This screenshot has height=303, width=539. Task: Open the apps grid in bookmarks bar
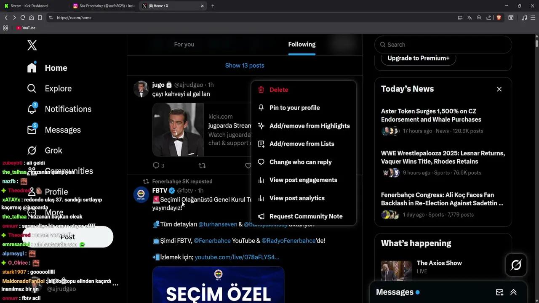(x=5, y=28)
